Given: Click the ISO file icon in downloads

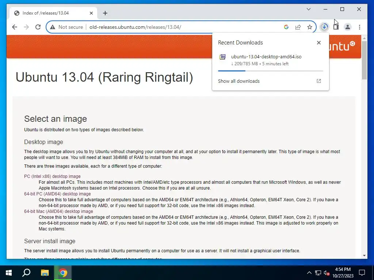Looking at the screenshot, I should pyautogui.click(x=222, y=57).
